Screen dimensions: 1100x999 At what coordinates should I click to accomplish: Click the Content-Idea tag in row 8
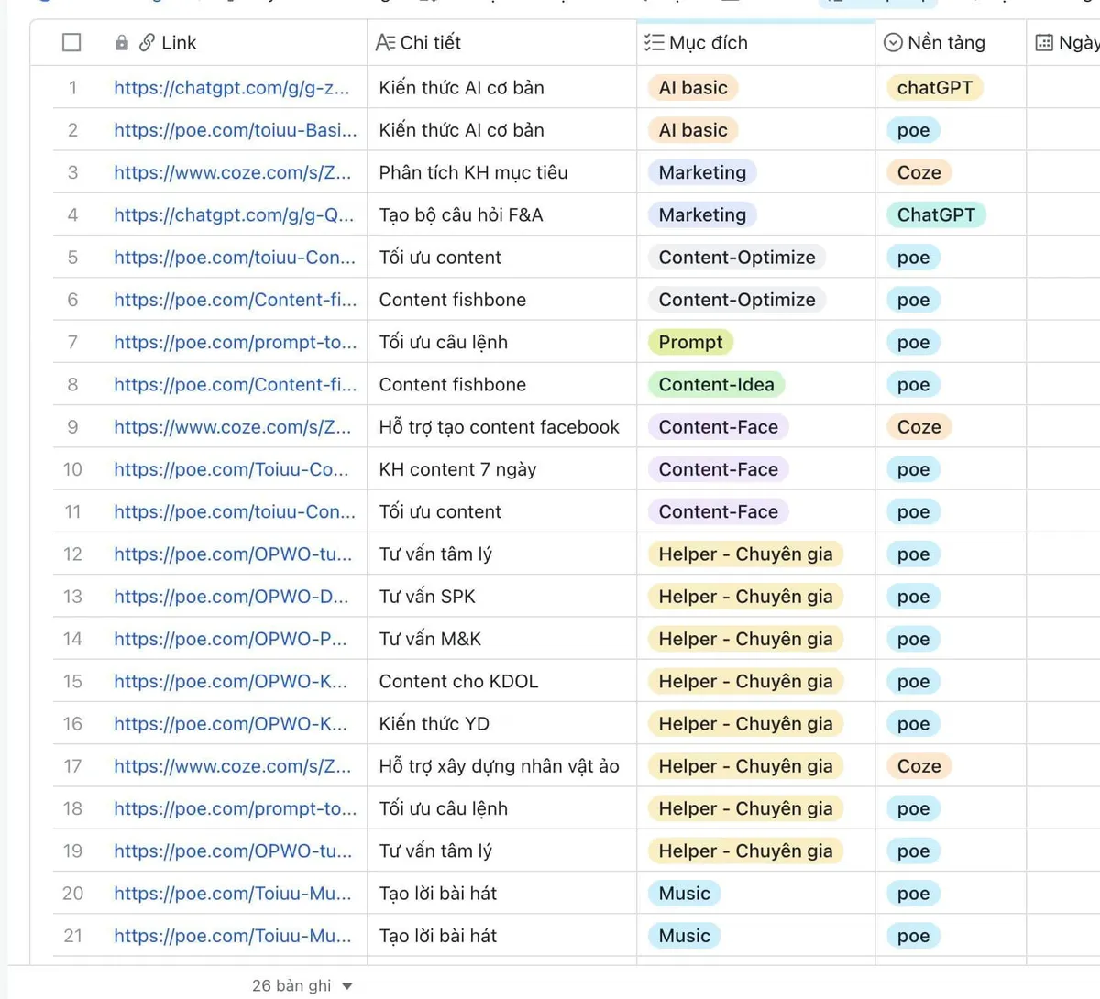[x=716, y=385]
